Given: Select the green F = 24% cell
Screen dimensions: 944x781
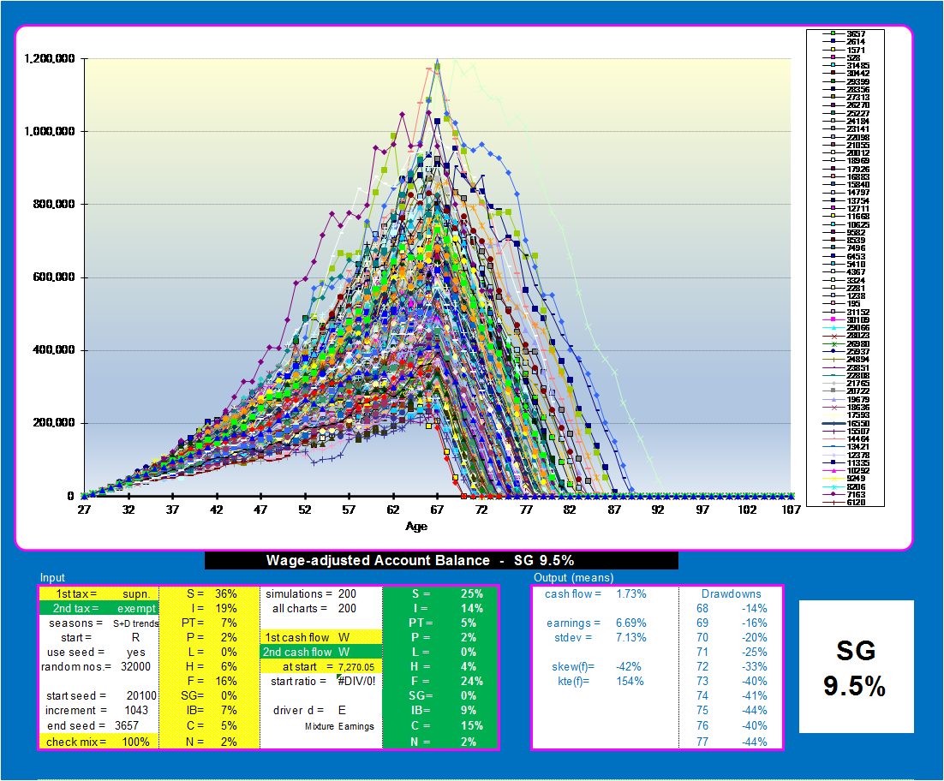Looking at the screenshot, I should pos(440,681).
